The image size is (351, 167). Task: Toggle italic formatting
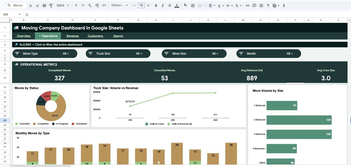(x=163, y=5)
